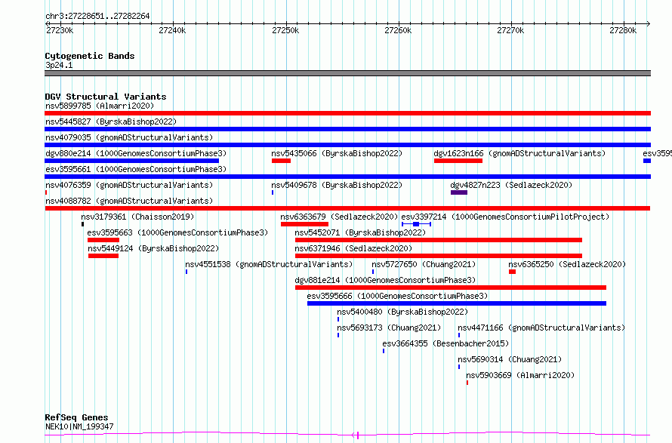Open esv3664355 (Besenbacher2015) label
The width and height of the screenshot is (672, 443).
[x=445, y=343]
